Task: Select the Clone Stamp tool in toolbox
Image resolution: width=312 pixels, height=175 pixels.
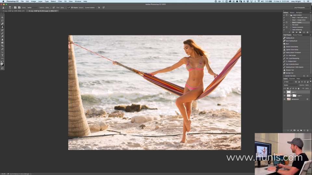Action: coord(2,27)
